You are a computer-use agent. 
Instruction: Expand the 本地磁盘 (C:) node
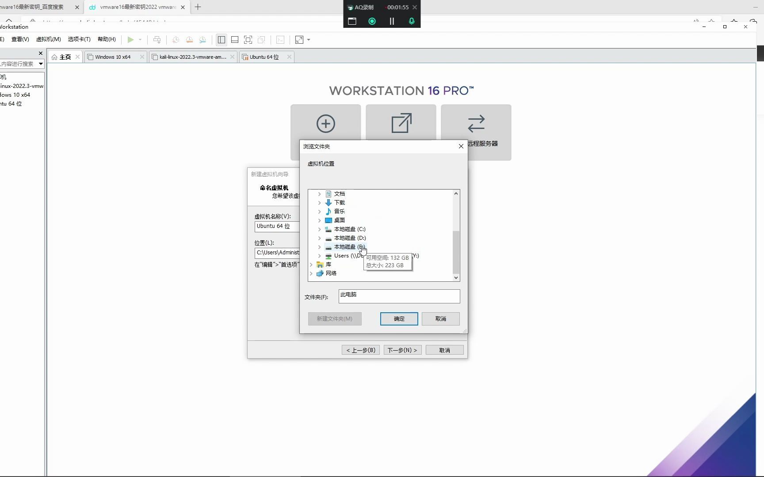(319, 229)
